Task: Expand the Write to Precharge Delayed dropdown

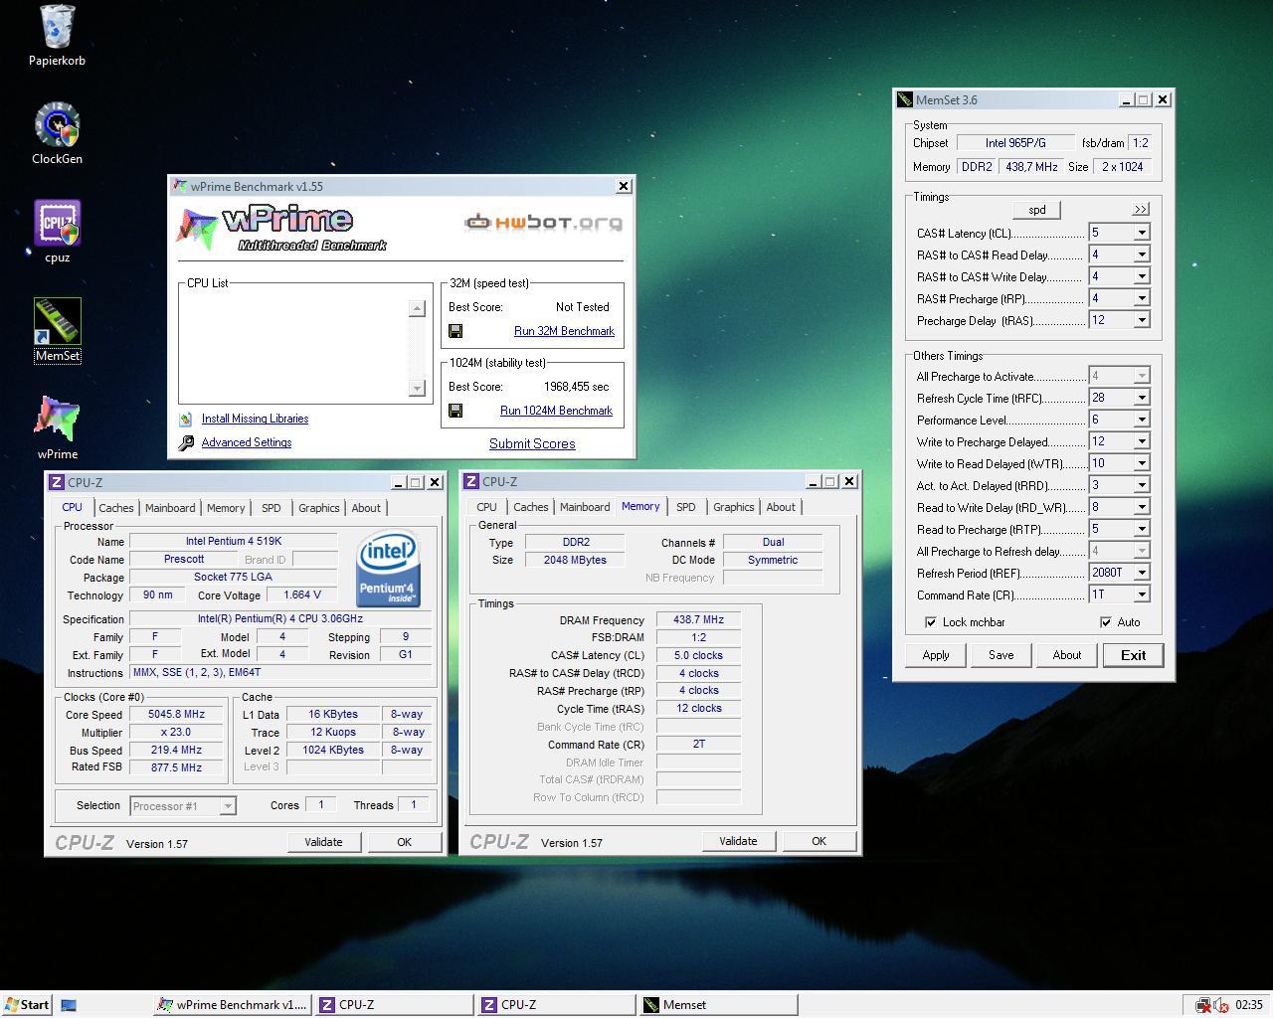Action: point(1142,441)
